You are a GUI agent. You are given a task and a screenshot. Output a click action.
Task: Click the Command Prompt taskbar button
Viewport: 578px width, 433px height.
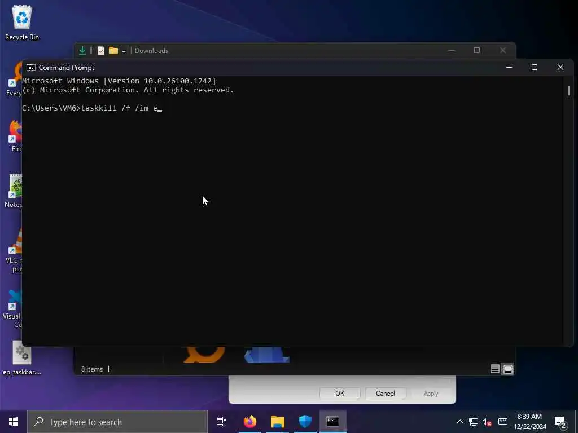(x=332, y=422)
